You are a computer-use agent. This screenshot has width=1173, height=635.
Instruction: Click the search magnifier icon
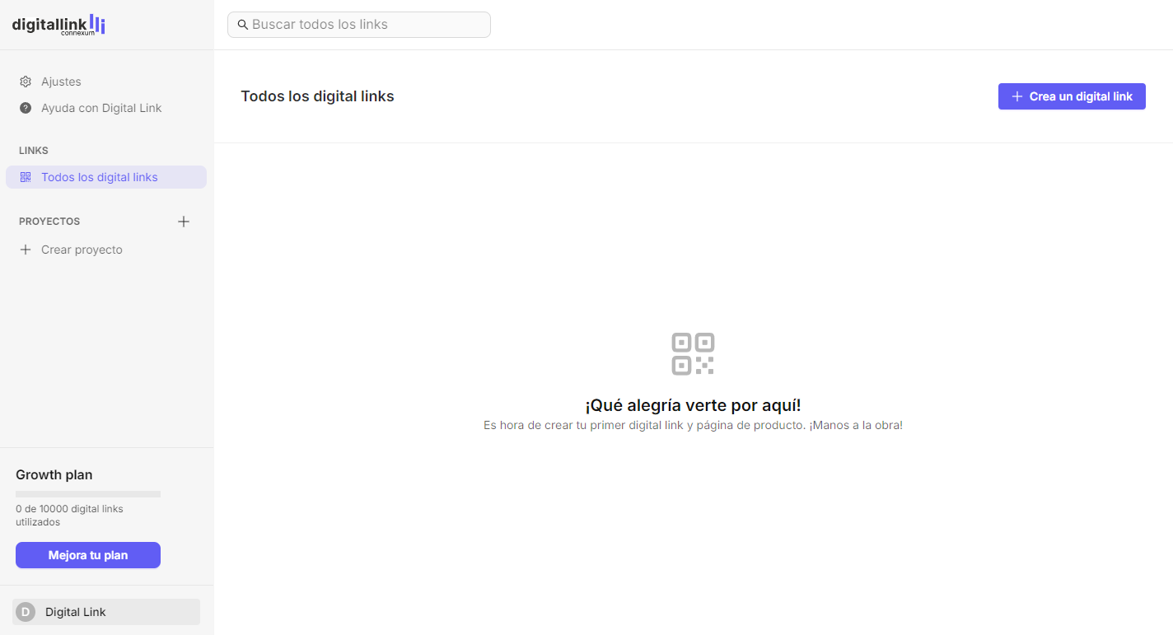(x=243, y=25)
